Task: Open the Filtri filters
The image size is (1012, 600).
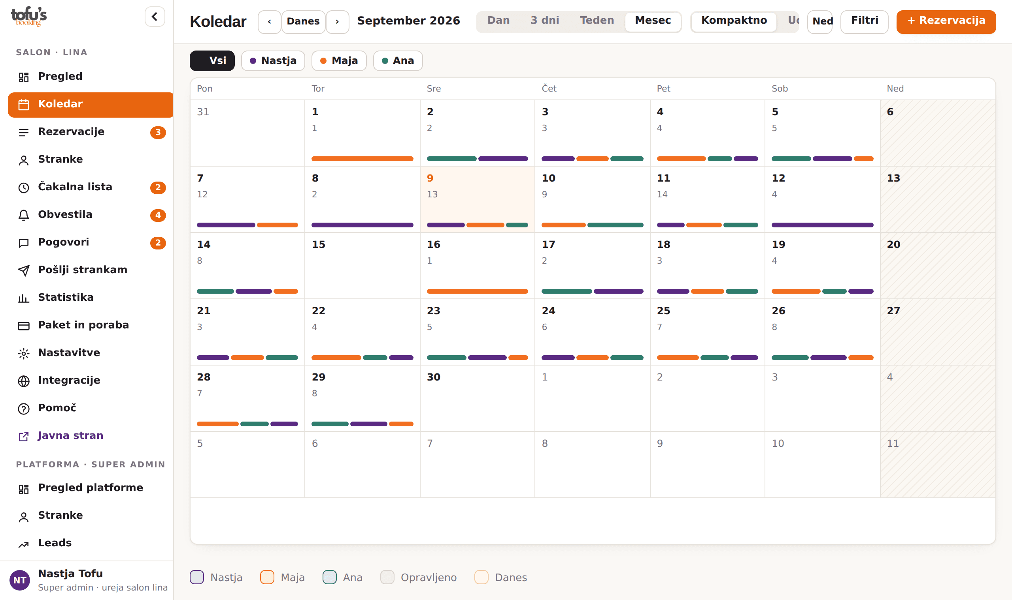Action: 864,21
